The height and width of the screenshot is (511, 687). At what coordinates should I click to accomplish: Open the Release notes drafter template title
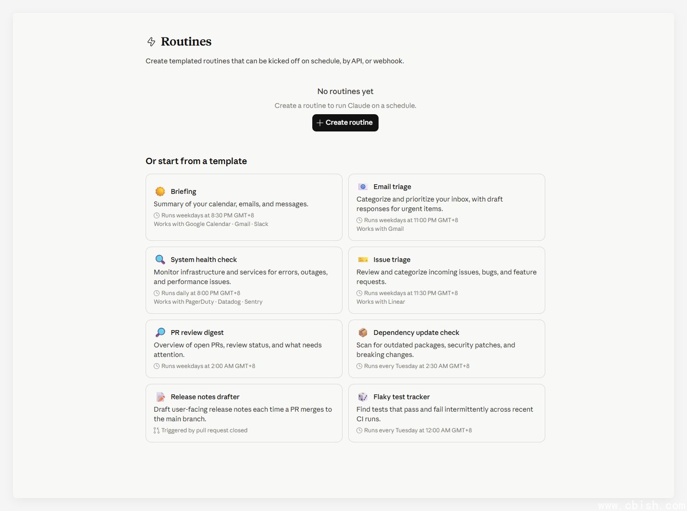[205, 397]
